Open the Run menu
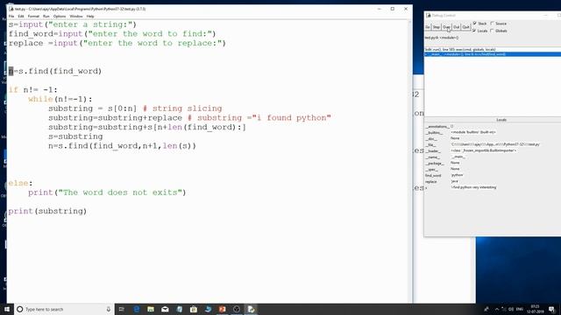 tap(46, 17)
